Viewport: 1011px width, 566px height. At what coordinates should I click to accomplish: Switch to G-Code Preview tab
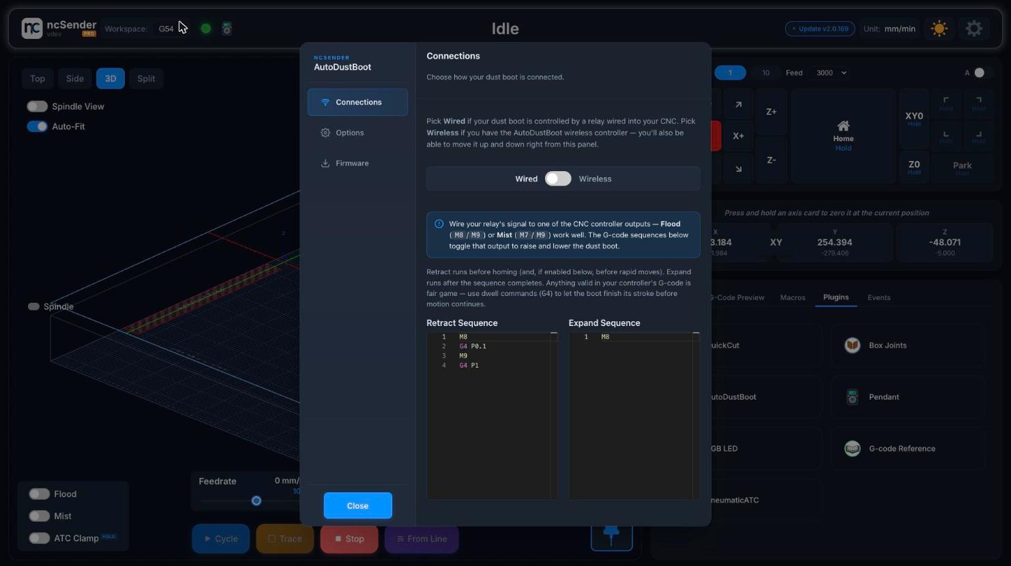[x=737, y=298]
